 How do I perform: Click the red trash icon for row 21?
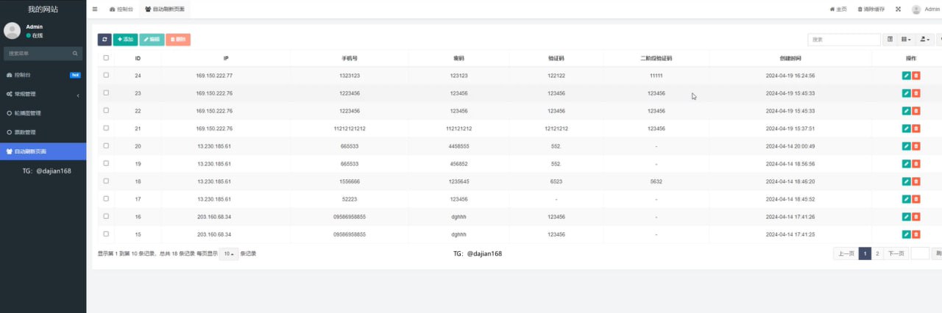click(916, 129)
